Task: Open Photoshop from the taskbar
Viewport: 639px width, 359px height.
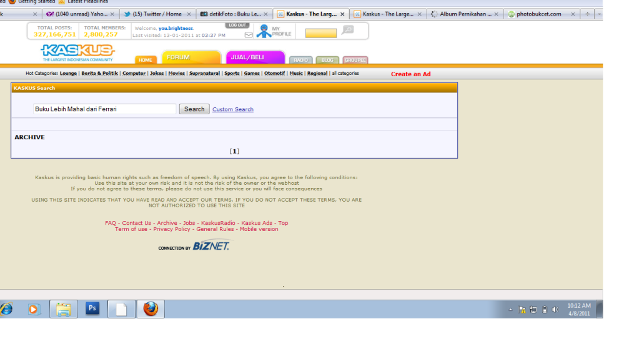Action: coord(92,309)
